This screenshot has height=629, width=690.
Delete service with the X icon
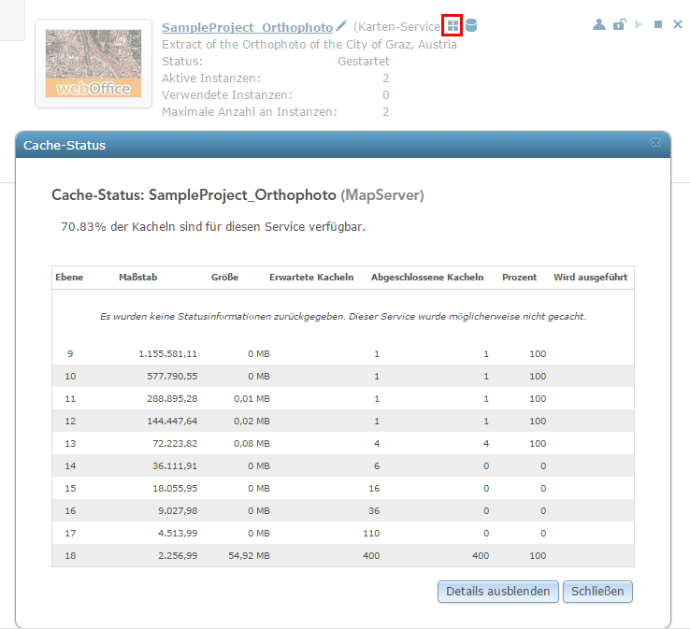click(678, 24)
